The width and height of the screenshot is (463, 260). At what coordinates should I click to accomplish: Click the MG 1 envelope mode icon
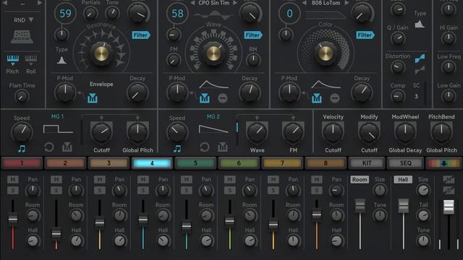(x=67, y=147)
